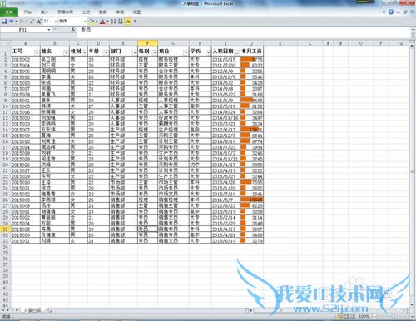
Task: Open the 性别 column filter dropdown
Action: point(84,52)
